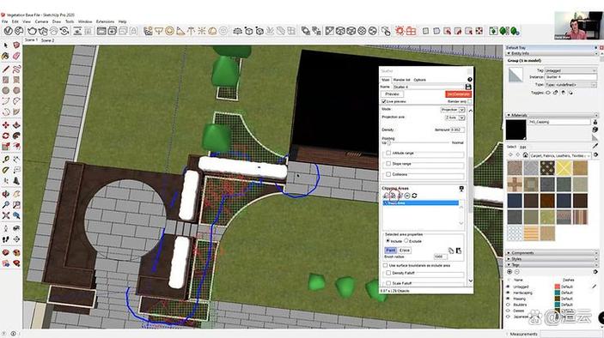Select the arrow Select tool
This screenshot has height=338, width=604.
point(5,45)
